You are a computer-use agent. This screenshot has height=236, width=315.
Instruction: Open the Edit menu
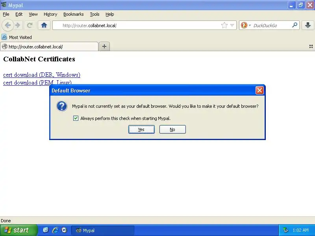(x=19, y=14)
